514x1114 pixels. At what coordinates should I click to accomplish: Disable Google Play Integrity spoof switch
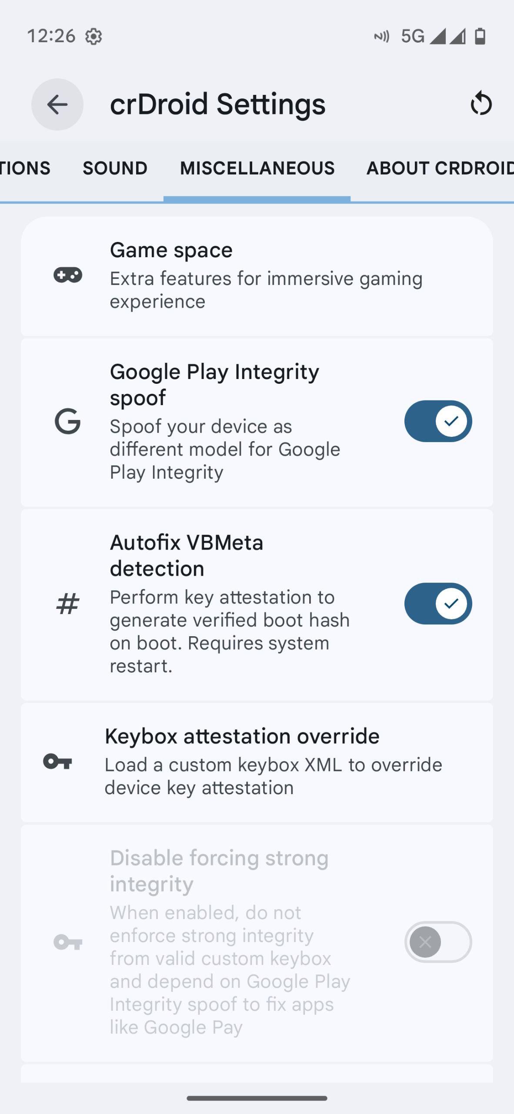438,421
